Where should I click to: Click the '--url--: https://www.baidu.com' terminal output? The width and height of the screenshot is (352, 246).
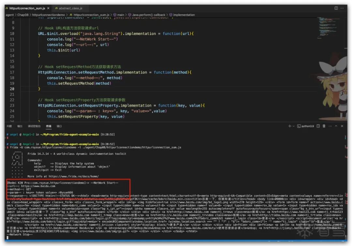[x=31, y=186]
